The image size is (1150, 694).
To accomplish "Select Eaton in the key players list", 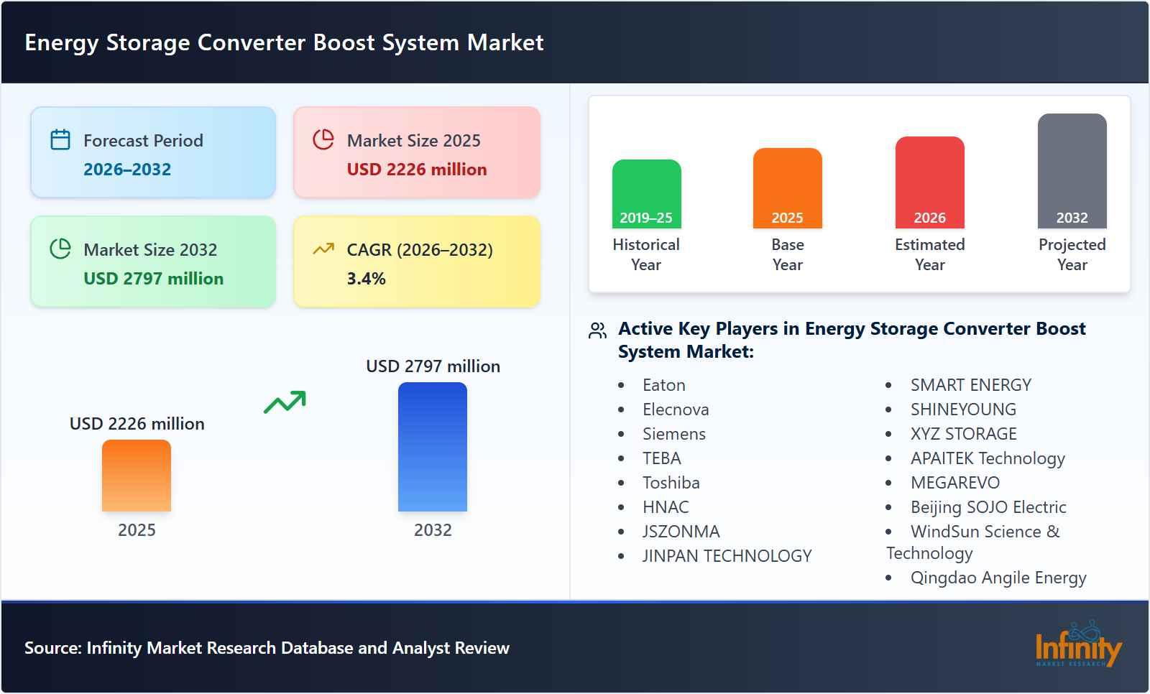I will [663, 384].
